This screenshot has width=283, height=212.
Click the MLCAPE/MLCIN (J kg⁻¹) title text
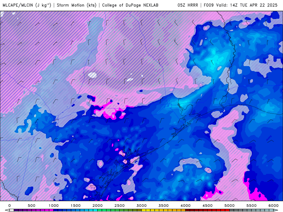click(27, 5)
